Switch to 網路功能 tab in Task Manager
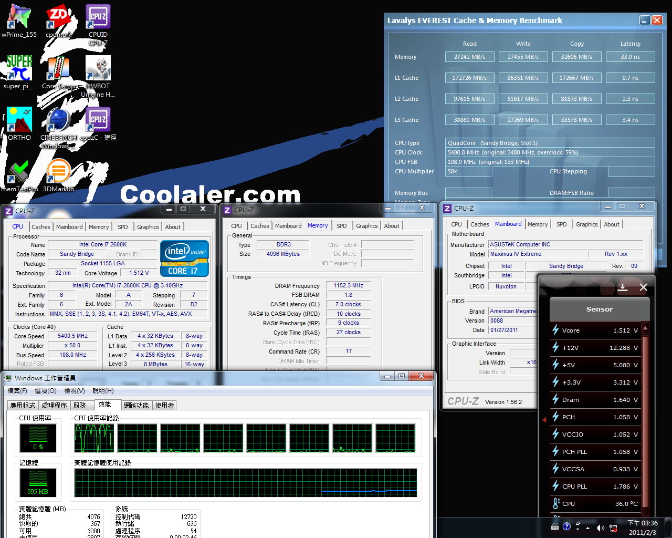This screenshot has height=538, width=672. [x=136, y=406]
